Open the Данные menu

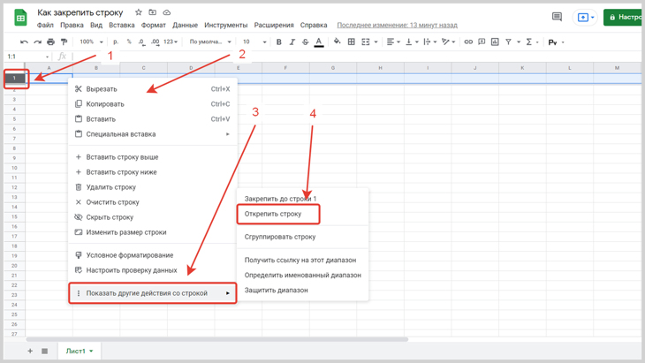pyautogui.click(x=186, y=25)
